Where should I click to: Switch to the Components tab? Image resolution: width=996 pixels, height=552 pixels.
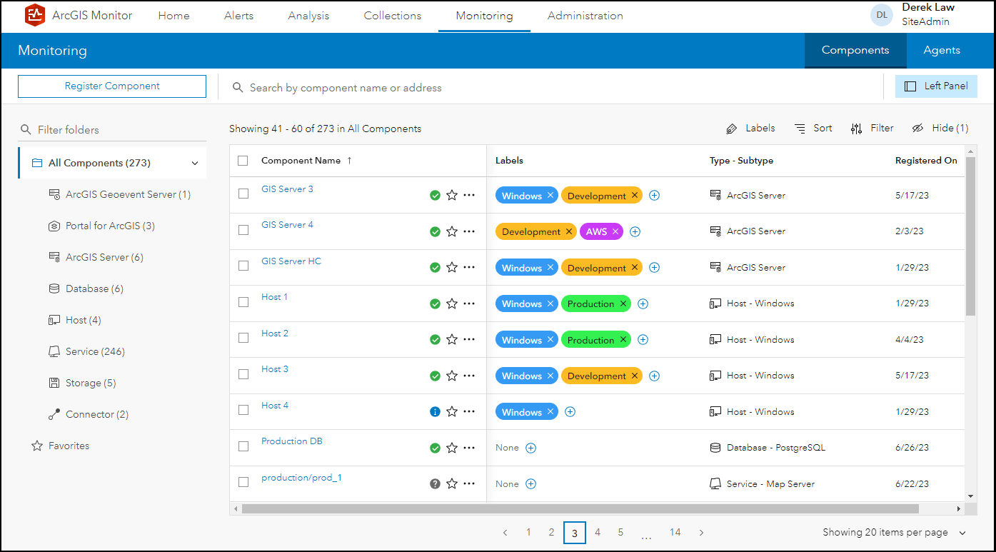coord(855,50)
